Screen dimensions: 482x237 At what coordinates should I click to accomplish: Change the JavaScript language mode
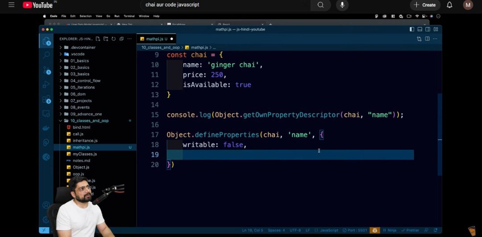click(x=329, y=230)
